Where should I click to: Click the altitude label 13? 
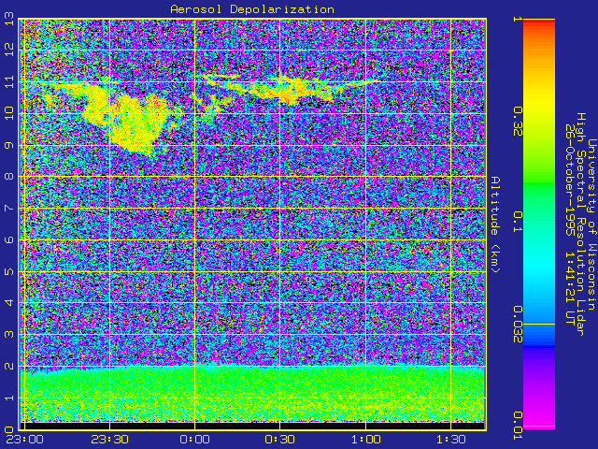click(9, 19)
